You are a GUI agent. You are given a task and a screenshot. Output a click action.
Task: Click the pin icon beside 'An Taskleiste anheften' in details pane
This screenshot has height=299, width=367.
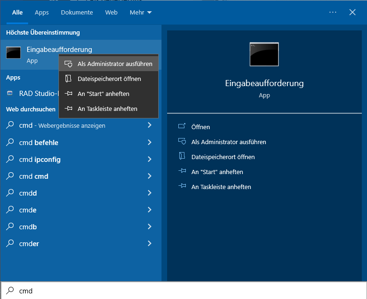(182, 186)
